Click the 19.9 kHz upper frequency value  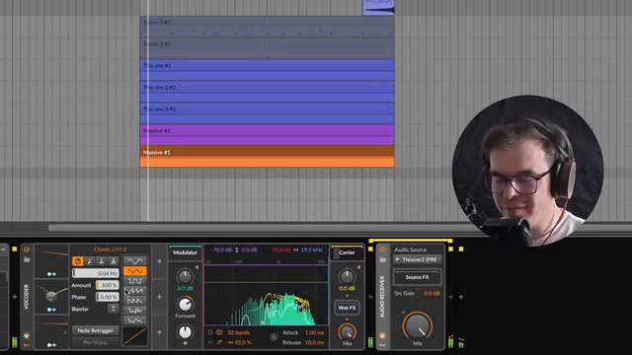point(312,249)
